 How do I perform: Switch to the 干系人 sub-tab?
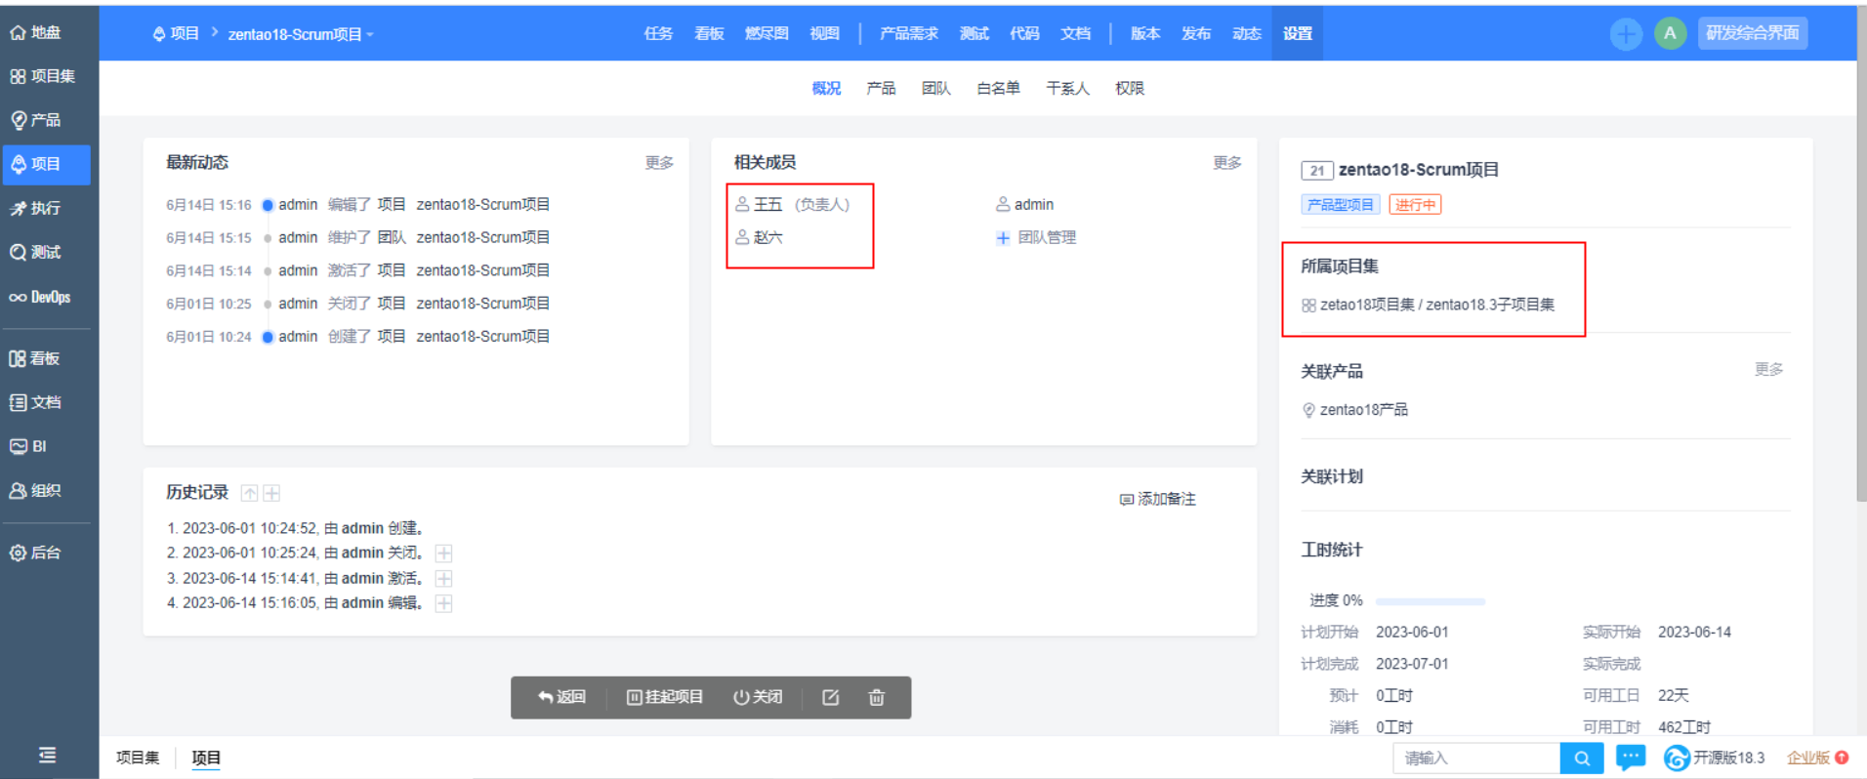1068,88
